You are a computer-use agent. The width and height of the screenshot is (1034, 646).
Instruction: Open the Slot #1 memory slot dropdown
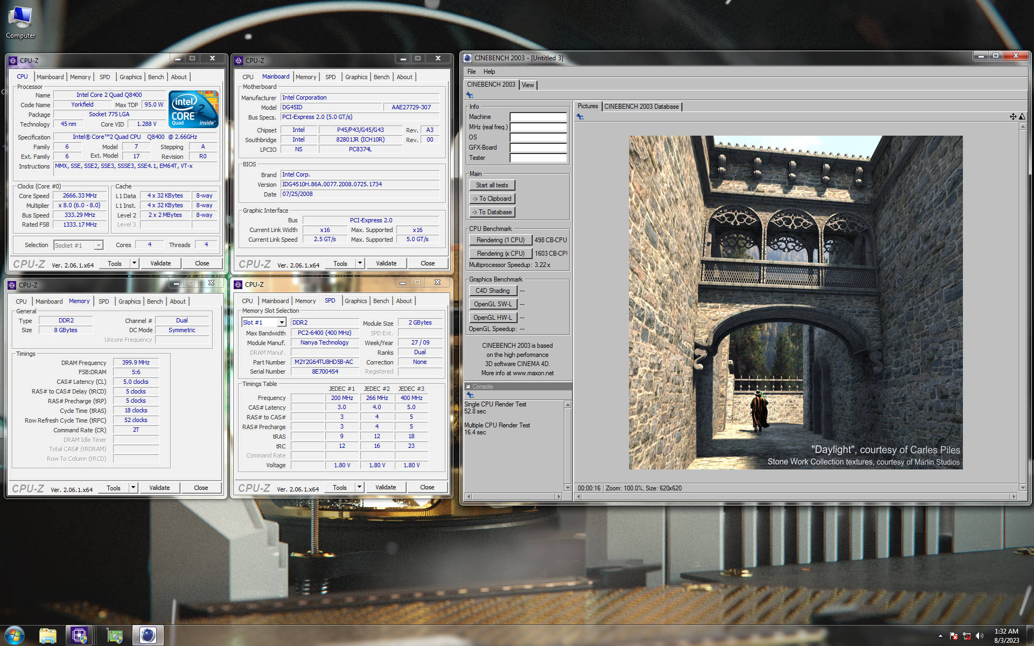pyautogui.click(x=281, y=322)
